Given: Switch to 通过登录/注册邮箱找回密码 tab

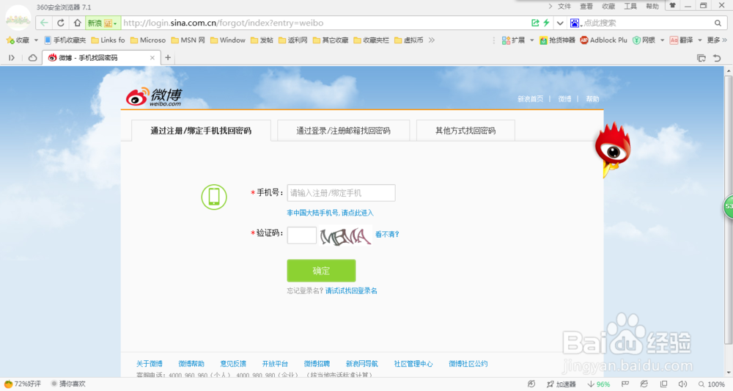Looking at the screenshot, I should [344, 131].
